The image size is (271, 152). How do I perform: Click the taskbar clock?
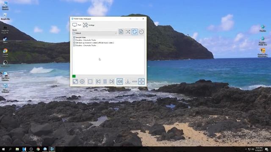point(259,149)
